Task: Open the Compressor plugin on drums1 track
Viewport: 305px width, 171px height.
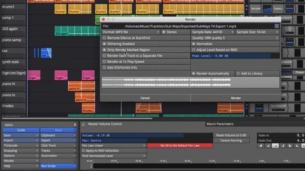Action: tap(278, 9)
